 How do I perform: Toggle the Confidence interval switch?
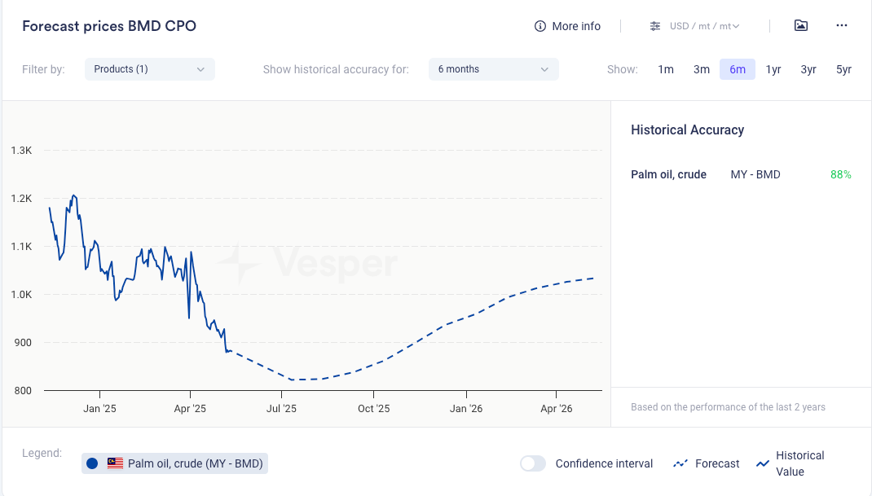click(533, 463)
